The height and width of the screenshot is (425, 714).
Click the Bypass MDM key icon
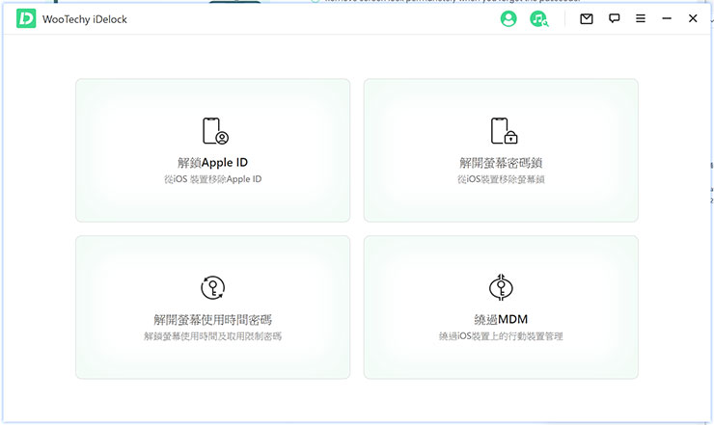click(502, 287)
